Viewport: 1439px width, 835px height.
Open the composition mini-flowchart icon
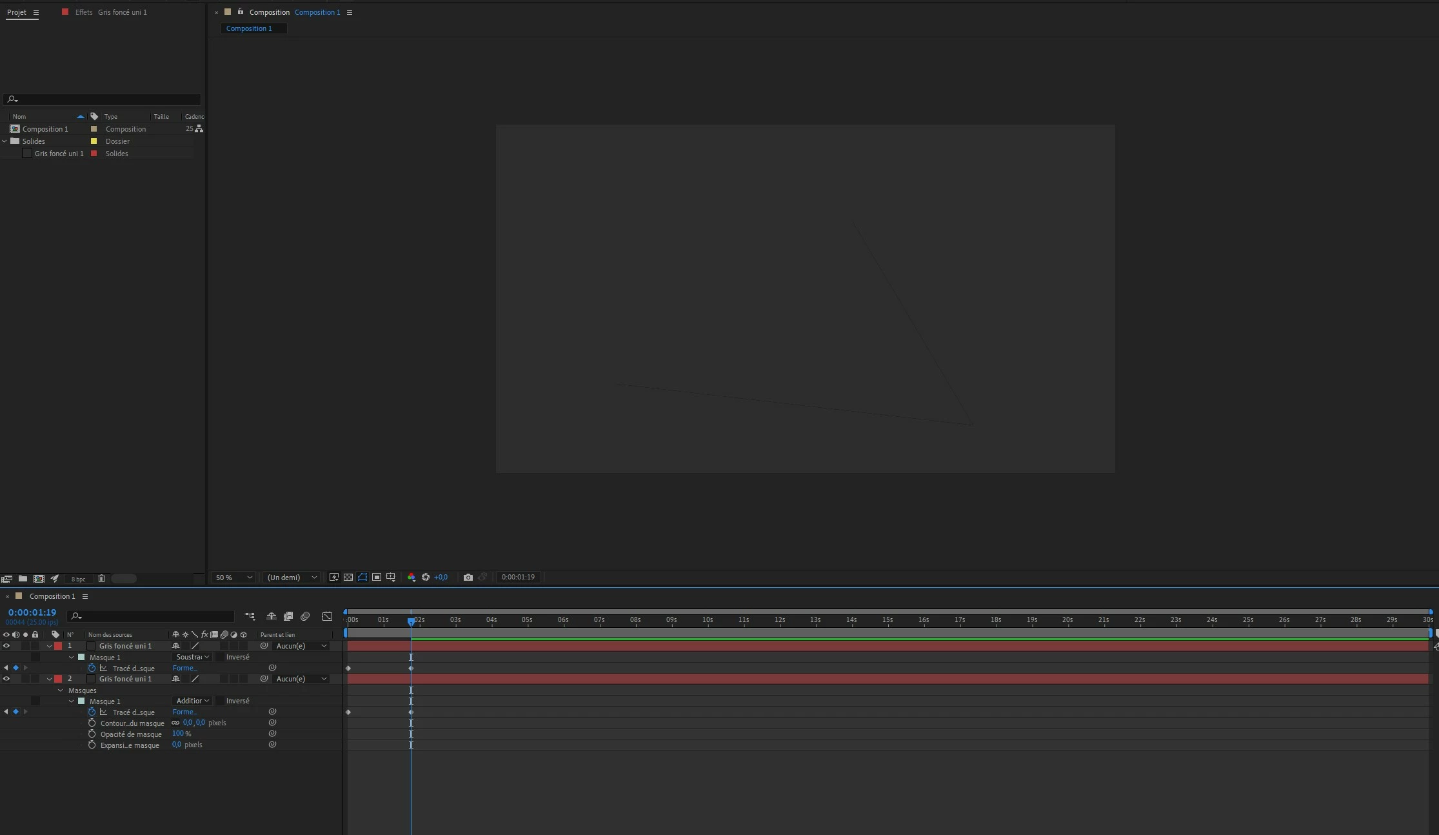tap(250, 616)
